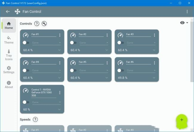Open About page in sidebar
Screen dimensions: 194x132
[x=9, y=85]
